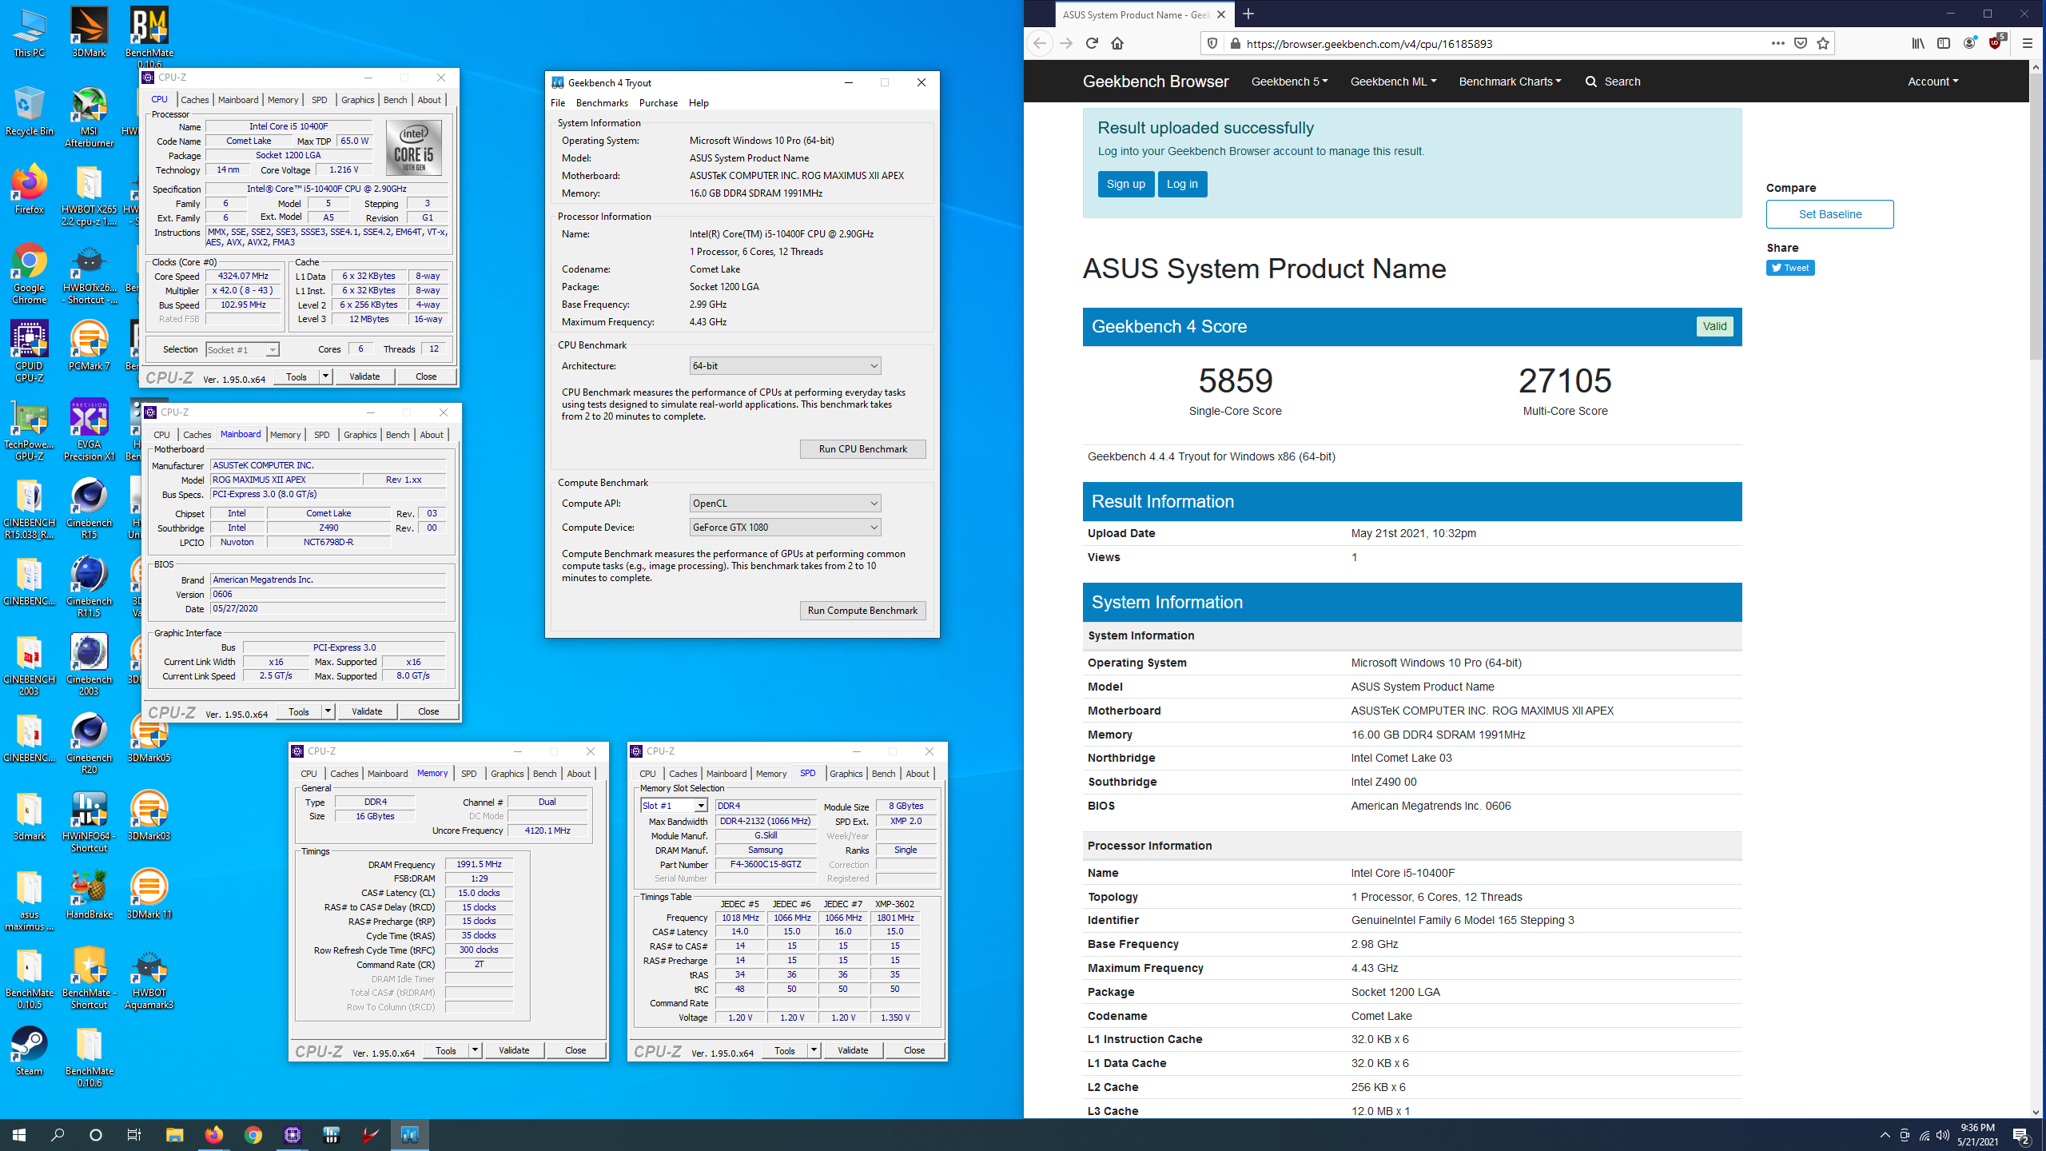Click the ASUS System Product Name browser tab

click(1144, 14)
